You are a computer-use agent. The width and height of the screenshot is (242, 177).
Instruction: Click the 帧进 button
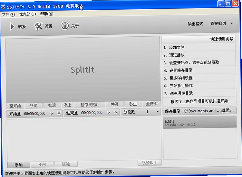[115, 104]
